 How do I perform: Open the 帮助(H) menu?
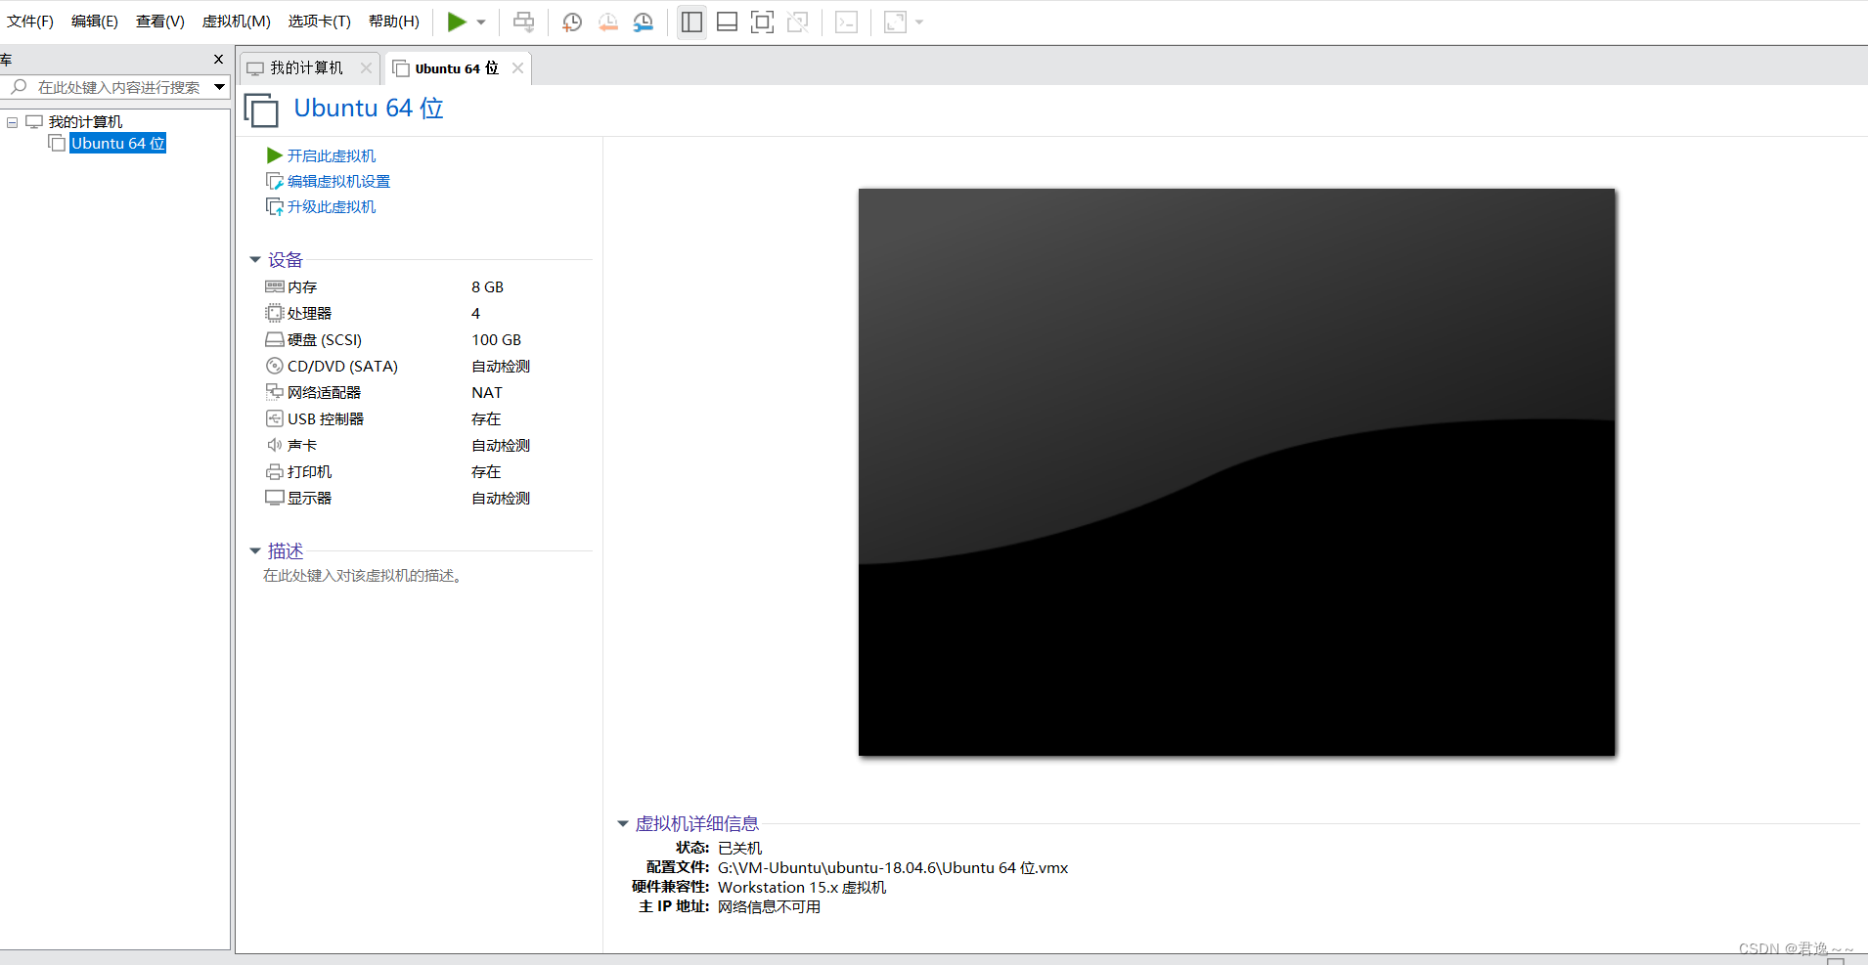[394, 22]
